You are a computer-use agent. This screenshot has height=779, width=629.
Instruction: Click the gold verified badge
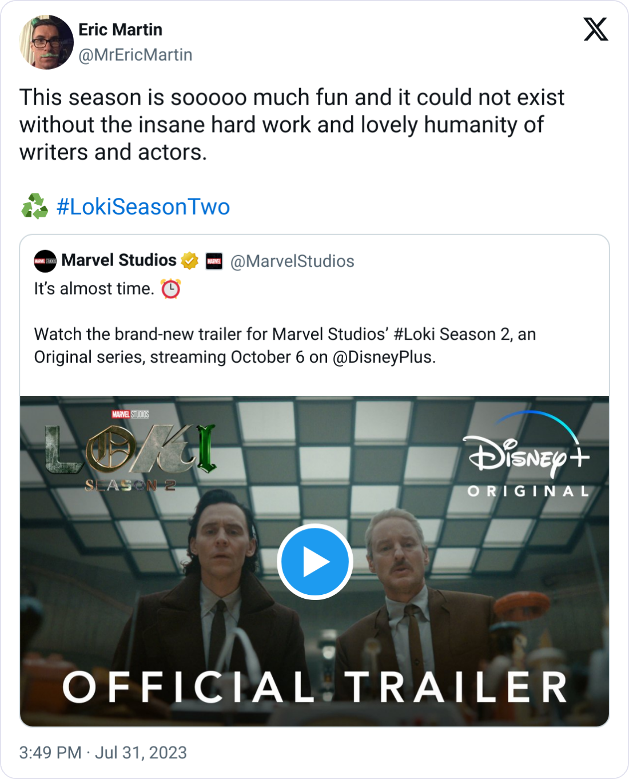(190, 261)
